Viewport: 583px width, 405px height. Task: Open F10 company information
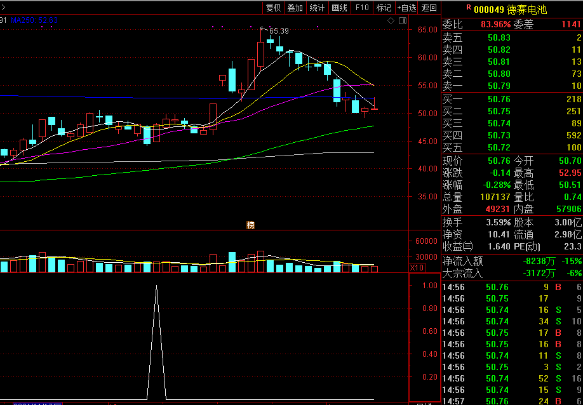(362, 8)
